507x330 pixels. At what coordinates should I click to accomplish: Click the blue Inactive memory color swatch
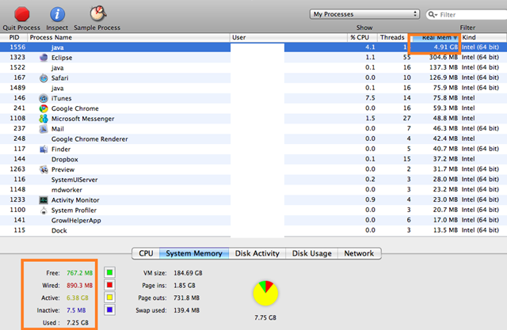(x=109, y=310)
